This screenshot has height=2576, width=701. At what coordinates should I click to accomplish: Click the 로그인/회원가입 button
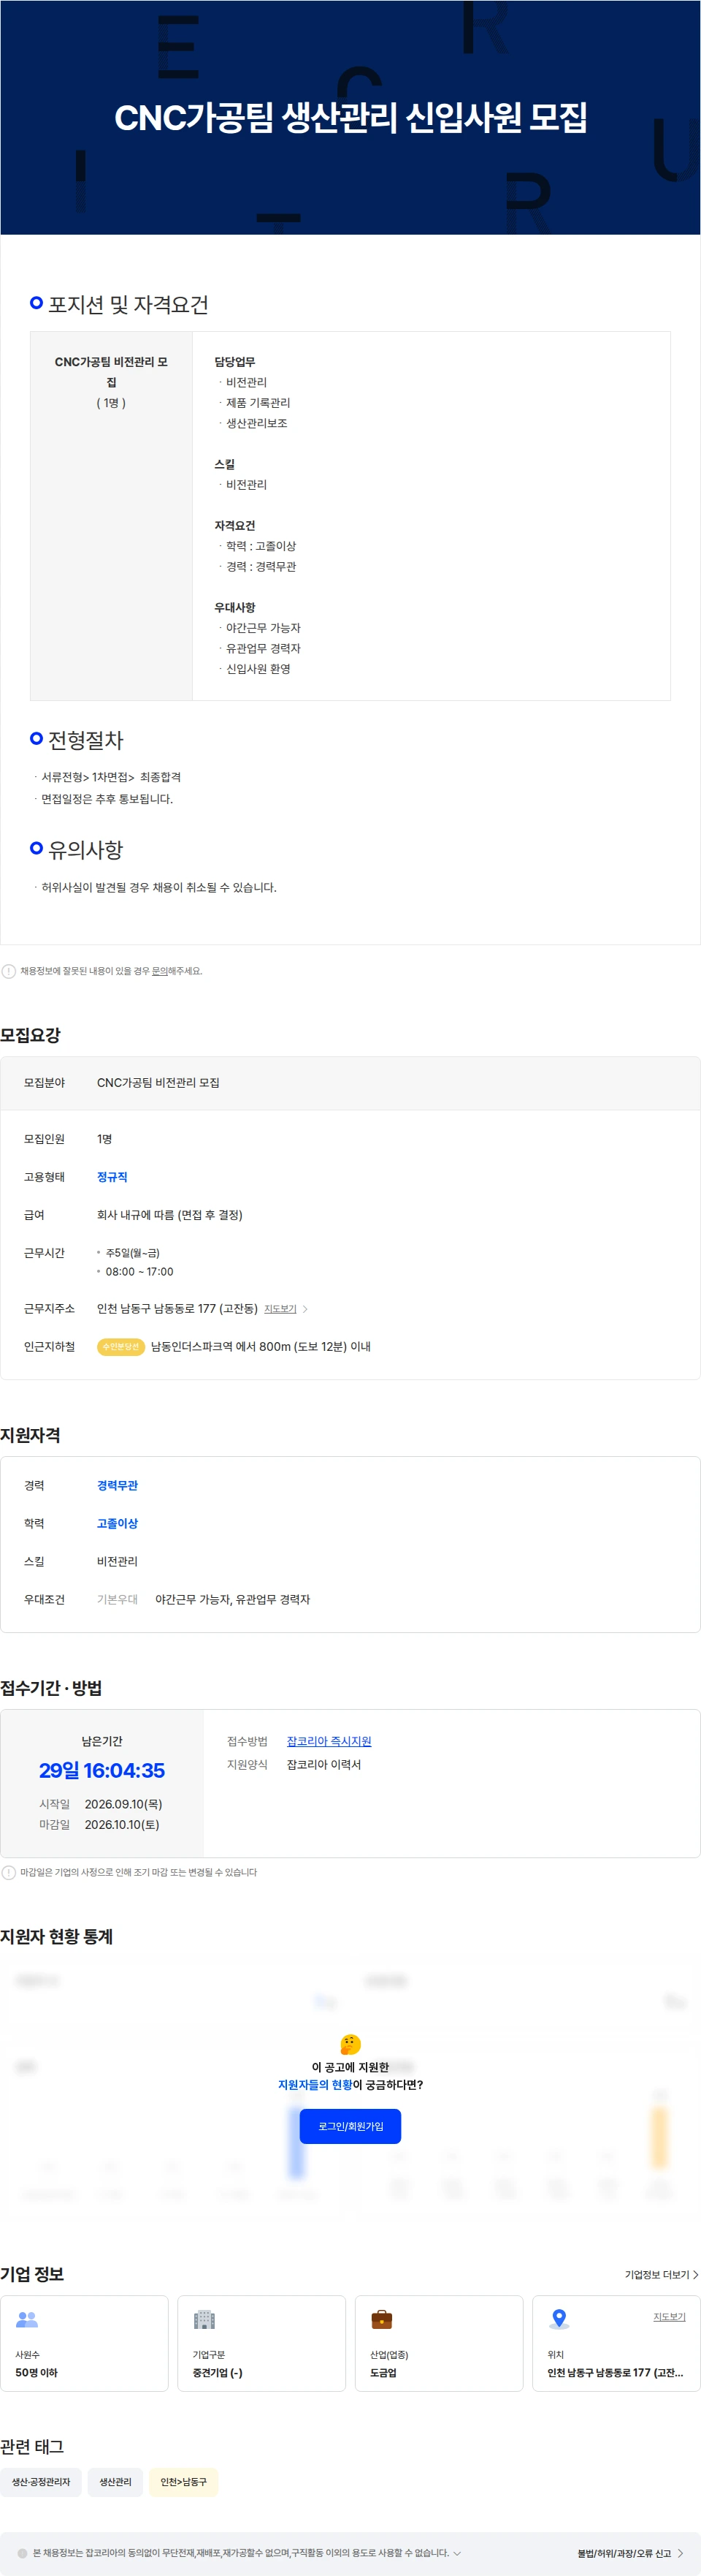[x=350, y=2126]
